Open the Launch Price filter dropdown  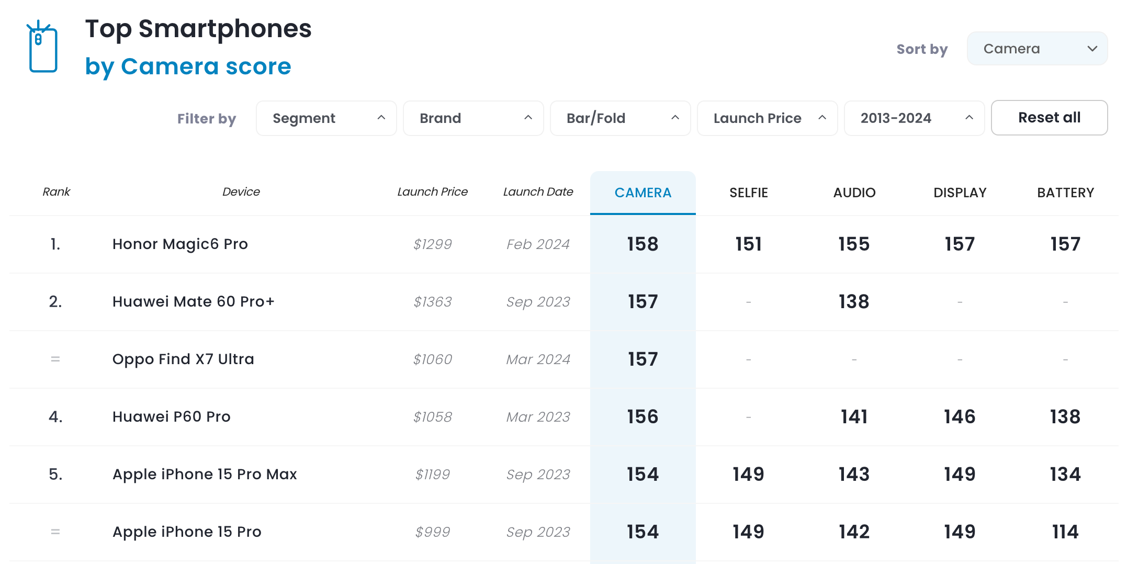768,118
